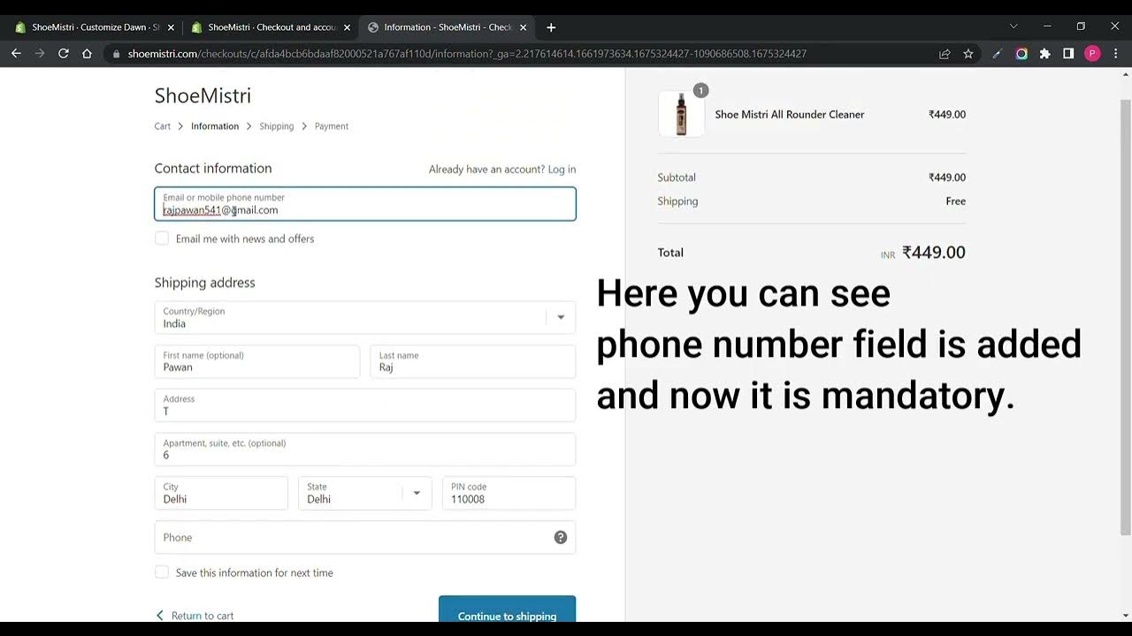This screenshot has height=636, width=1132.
Task: Open the browser home page icon
Action: (x=87, y=54)
